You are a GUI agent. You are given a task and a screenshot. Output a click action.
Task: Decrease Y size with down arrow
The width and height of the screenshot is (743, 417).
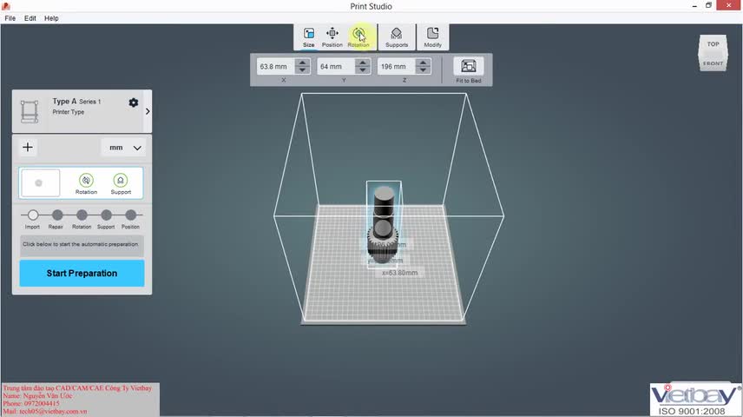(363, 69)
